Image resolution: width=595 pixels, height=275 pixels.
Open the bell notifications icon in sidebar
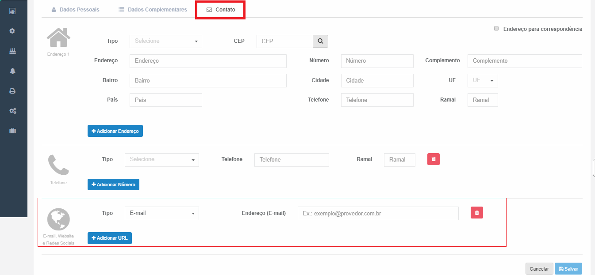[12, 71]
